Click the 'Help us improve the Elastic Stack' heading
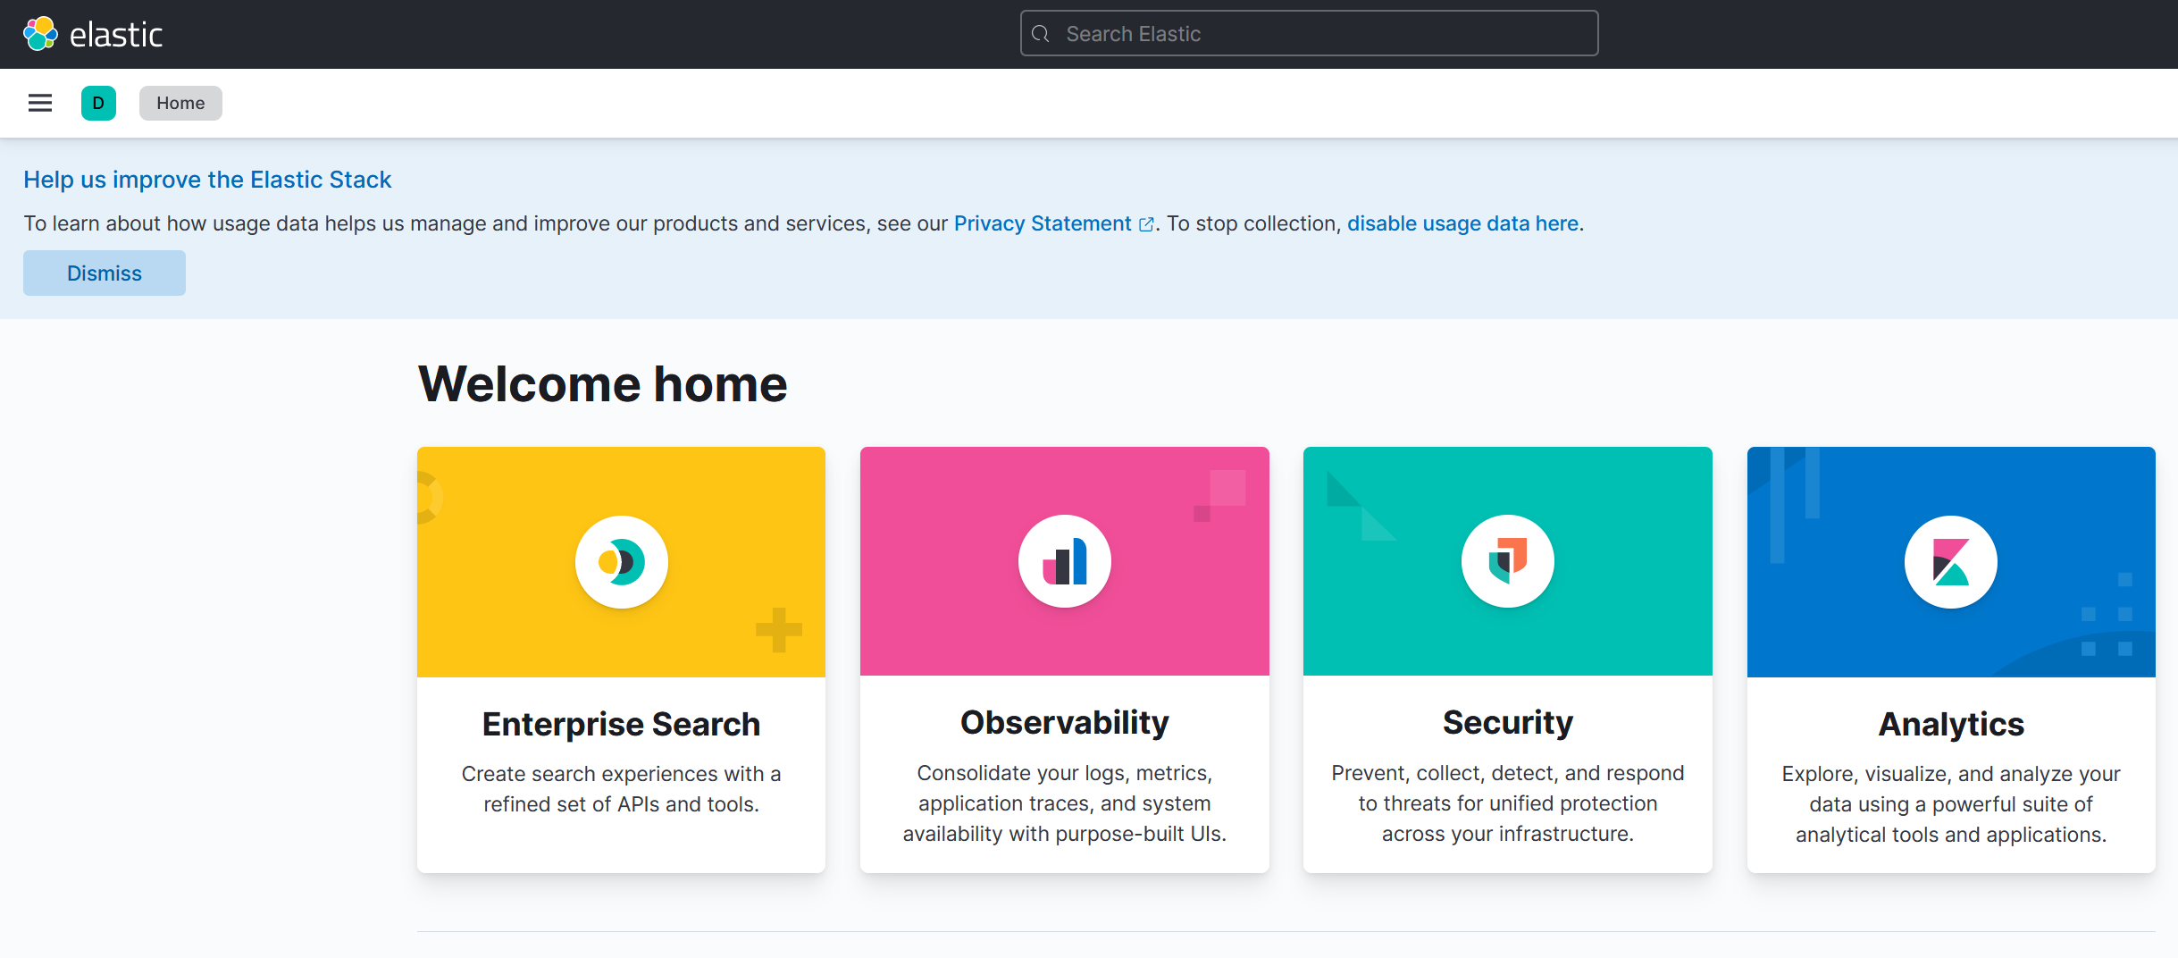The width and height of the screenshot is (2178, 958). click(x=207, y=180)
